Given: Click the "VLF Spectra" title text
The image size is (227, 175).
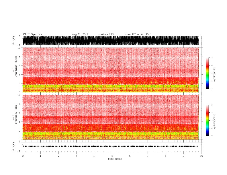Looking at the screenshot, I should tap(32, 34).
